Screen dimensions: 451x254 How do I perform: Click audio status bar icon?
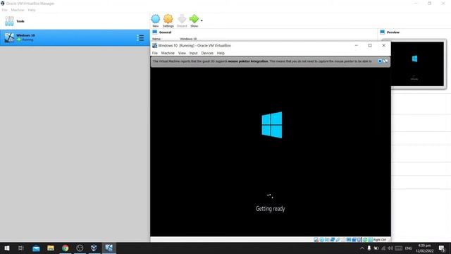327,240
